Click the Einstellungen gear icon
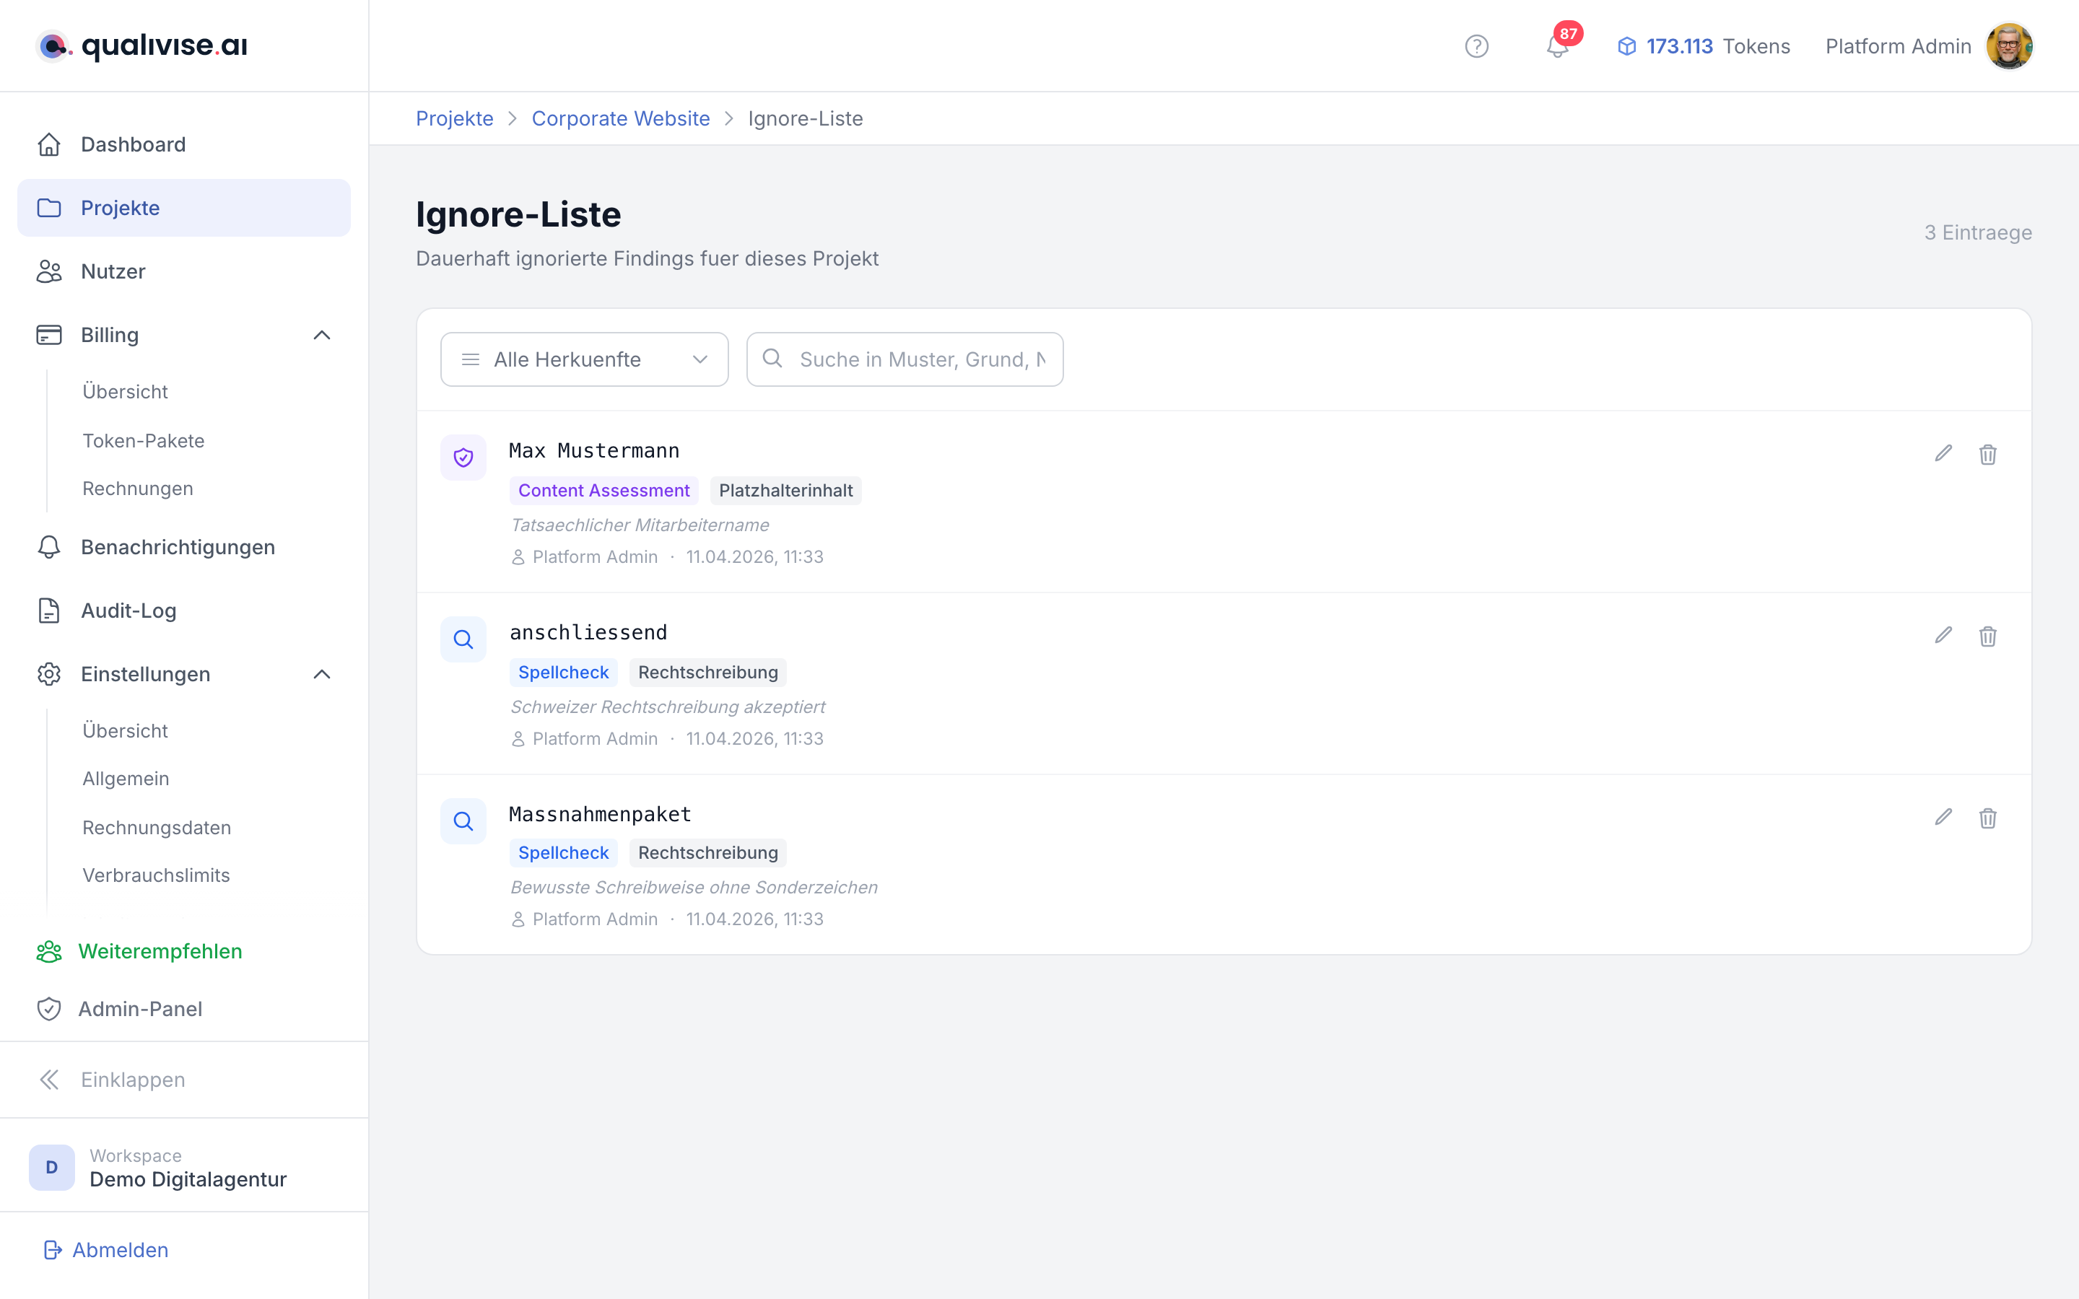The height and width of the screenshot is (1299, 2079). click(x=49, y=675)
